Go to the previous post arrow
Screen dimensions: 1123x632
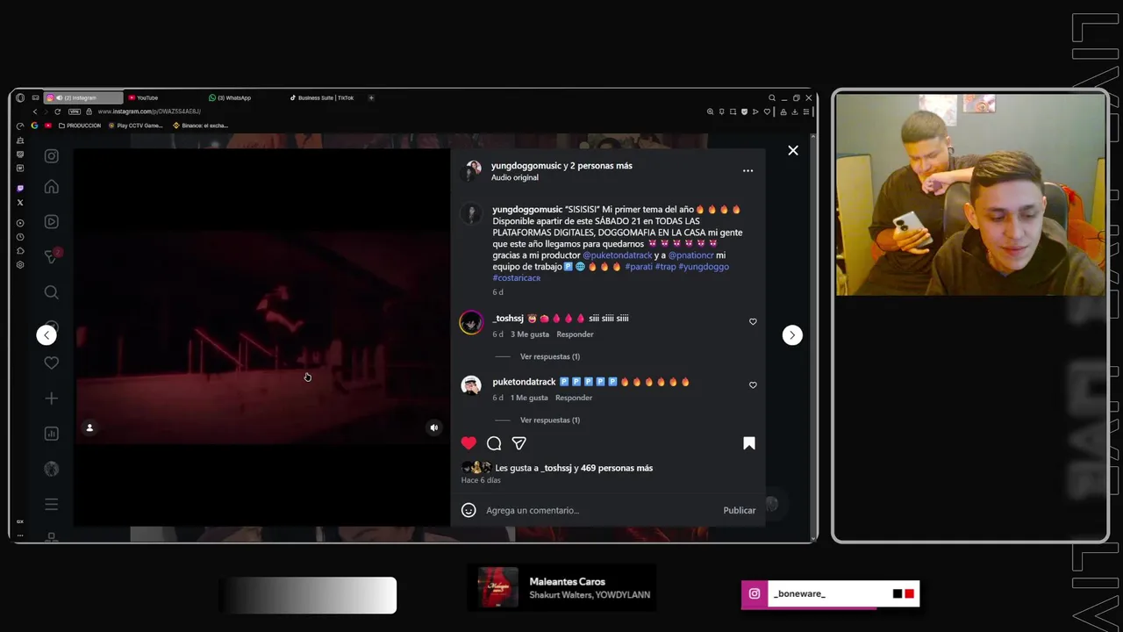coord(46,334)
